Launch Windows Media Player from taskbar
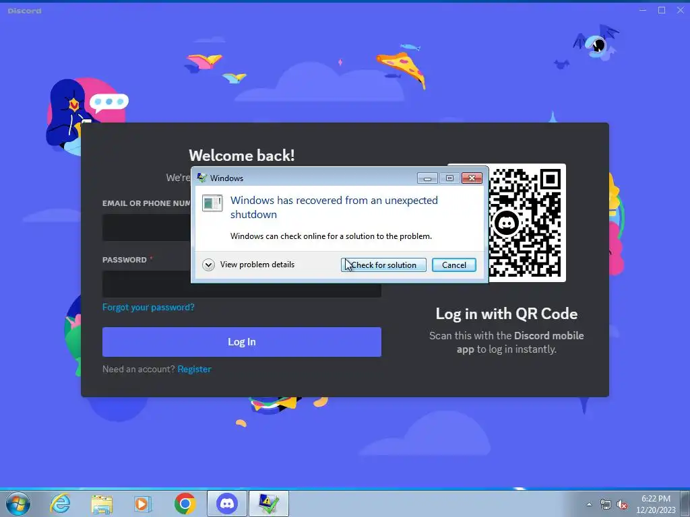This screenshot has height=517, width=690. (x=142, y=504)
